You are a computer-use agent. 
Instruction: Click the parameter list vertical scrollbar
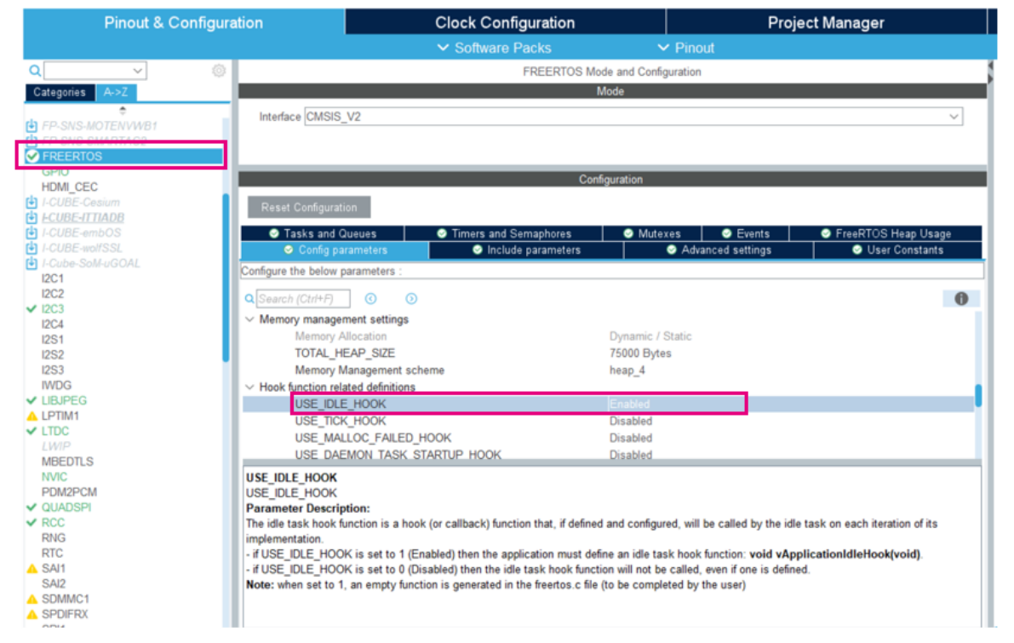tap(977, 396)
